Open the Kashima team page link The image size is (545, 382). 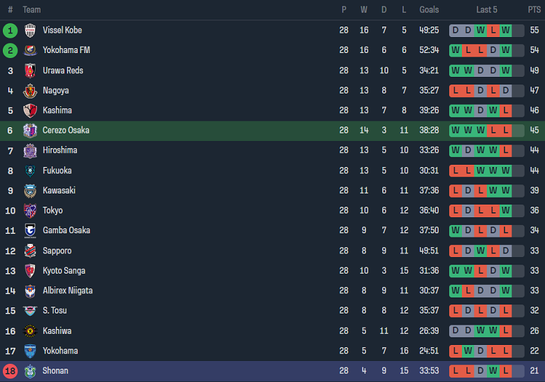(57, 110)
